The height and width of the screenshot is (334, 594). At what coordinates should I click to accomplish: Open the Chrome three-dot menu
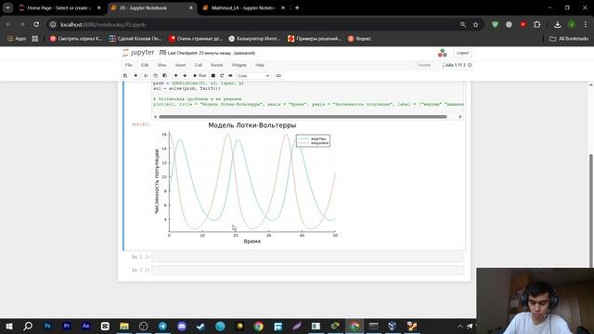tap(586, 25)
